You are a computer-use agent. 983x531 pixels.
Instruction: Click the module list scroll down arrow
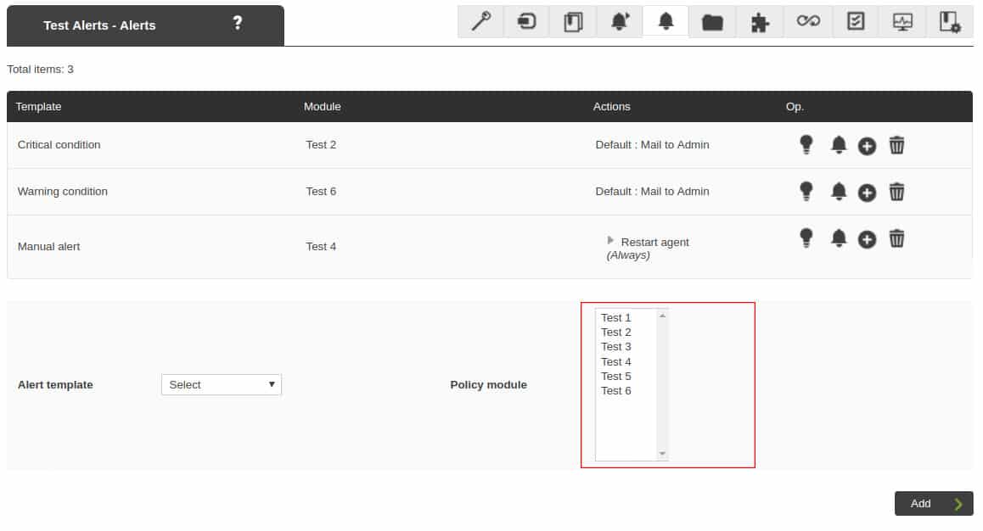662,453
